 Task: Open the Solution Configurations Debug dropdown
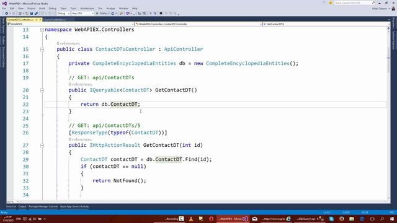63,14
